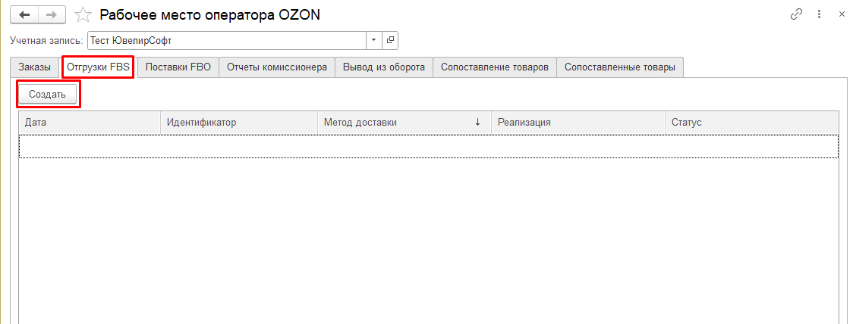Copy link using the chain icon
This screenshot has height=324, width=853.
pos(796,14)
